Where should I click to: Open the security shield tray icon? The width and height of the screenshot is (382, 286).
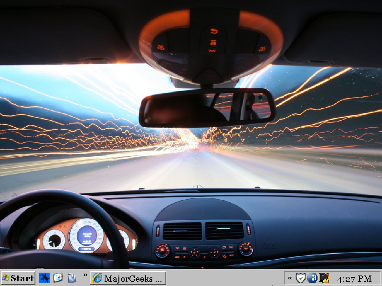[301, 278]
